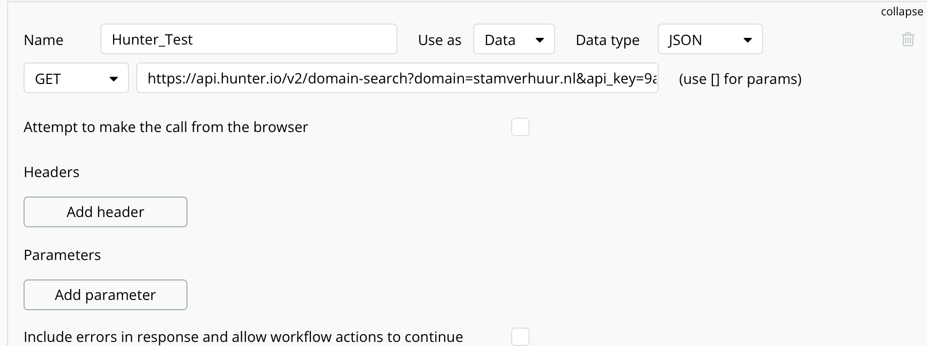
Task: Click the Data type label
Action: (607, 40)
